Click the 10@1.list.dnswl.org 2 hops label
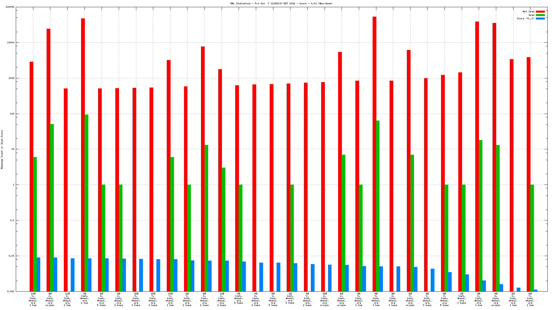The width and height of the screenshot is (552, 310). tap(222, 299)
